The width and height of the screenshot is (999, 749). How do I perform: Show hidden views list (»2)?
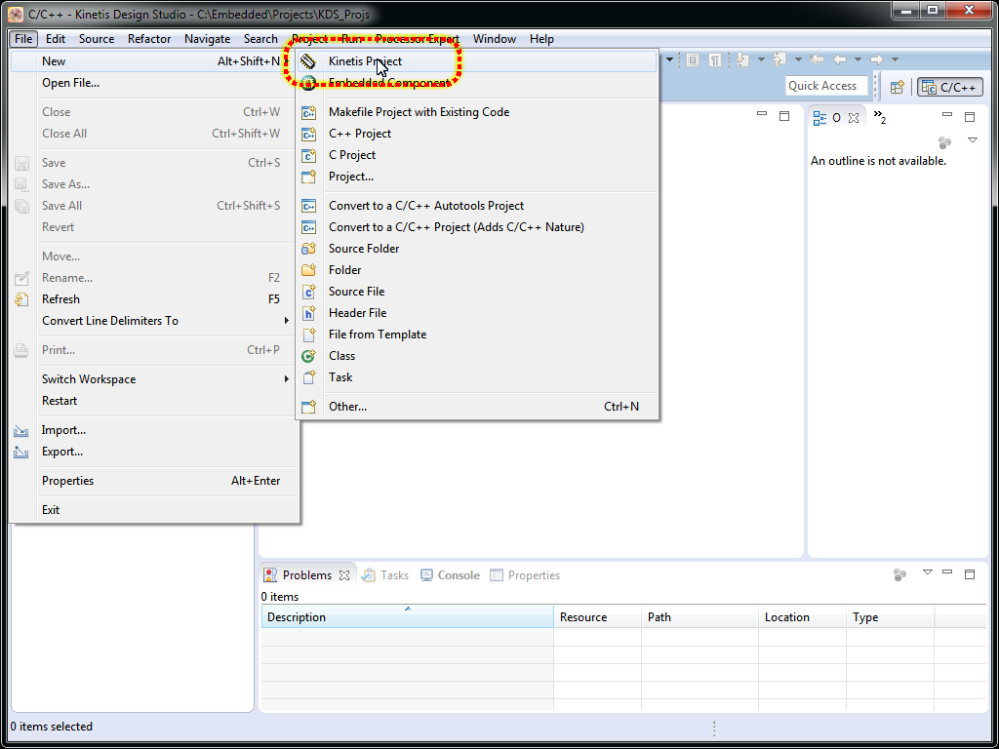point(880,117)
